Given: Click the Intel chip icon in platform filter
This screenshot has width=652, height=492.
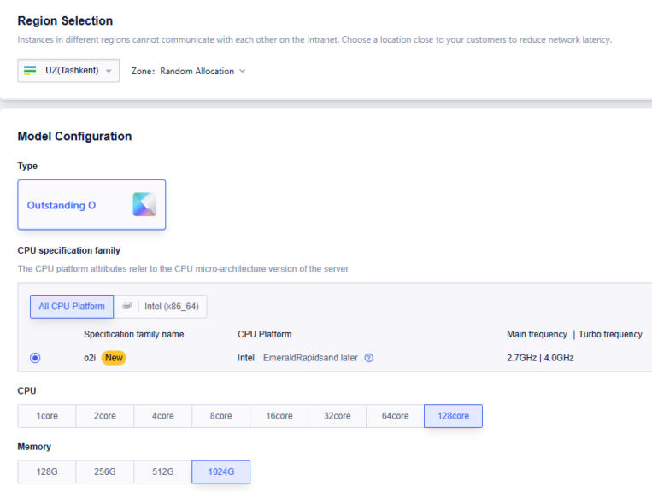Looking at the screenshot, I should pos(126,307).
